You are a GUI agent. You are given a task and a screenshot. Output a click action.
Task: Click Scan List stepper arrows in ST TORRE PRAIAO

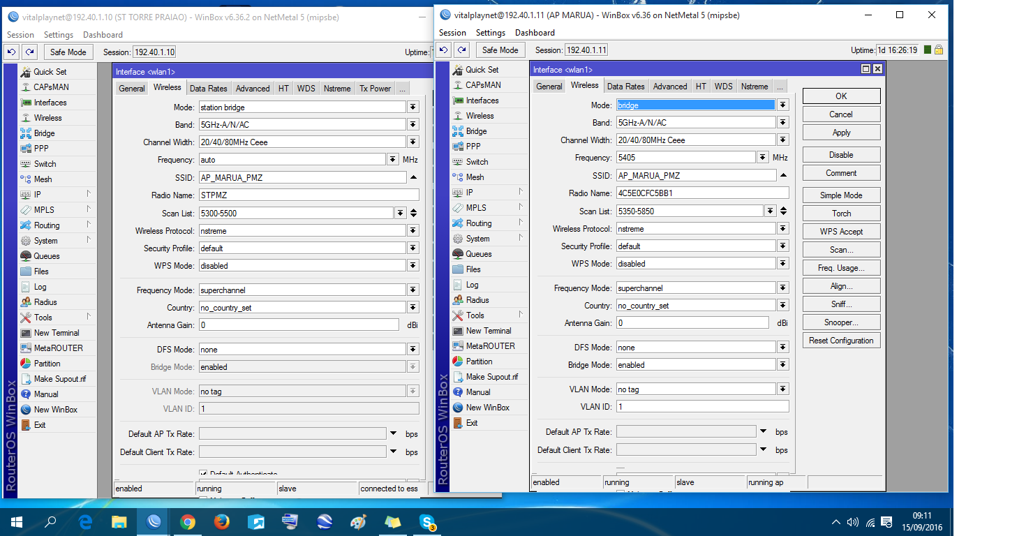413,213
